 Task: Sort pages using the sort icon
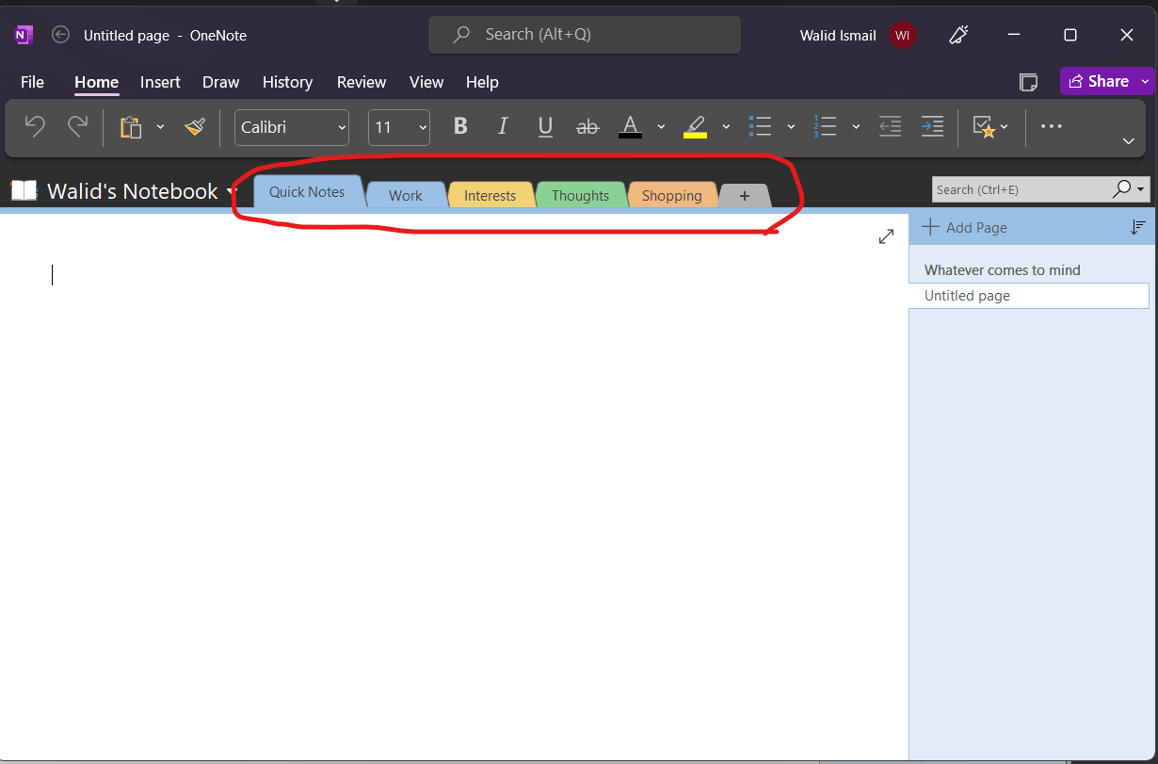(x=1138, y=227)
